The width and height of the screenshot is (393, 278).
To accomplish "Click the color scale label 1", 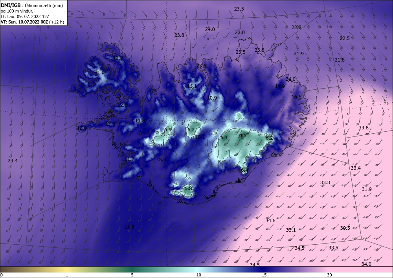I will click(x=67, y=275).
